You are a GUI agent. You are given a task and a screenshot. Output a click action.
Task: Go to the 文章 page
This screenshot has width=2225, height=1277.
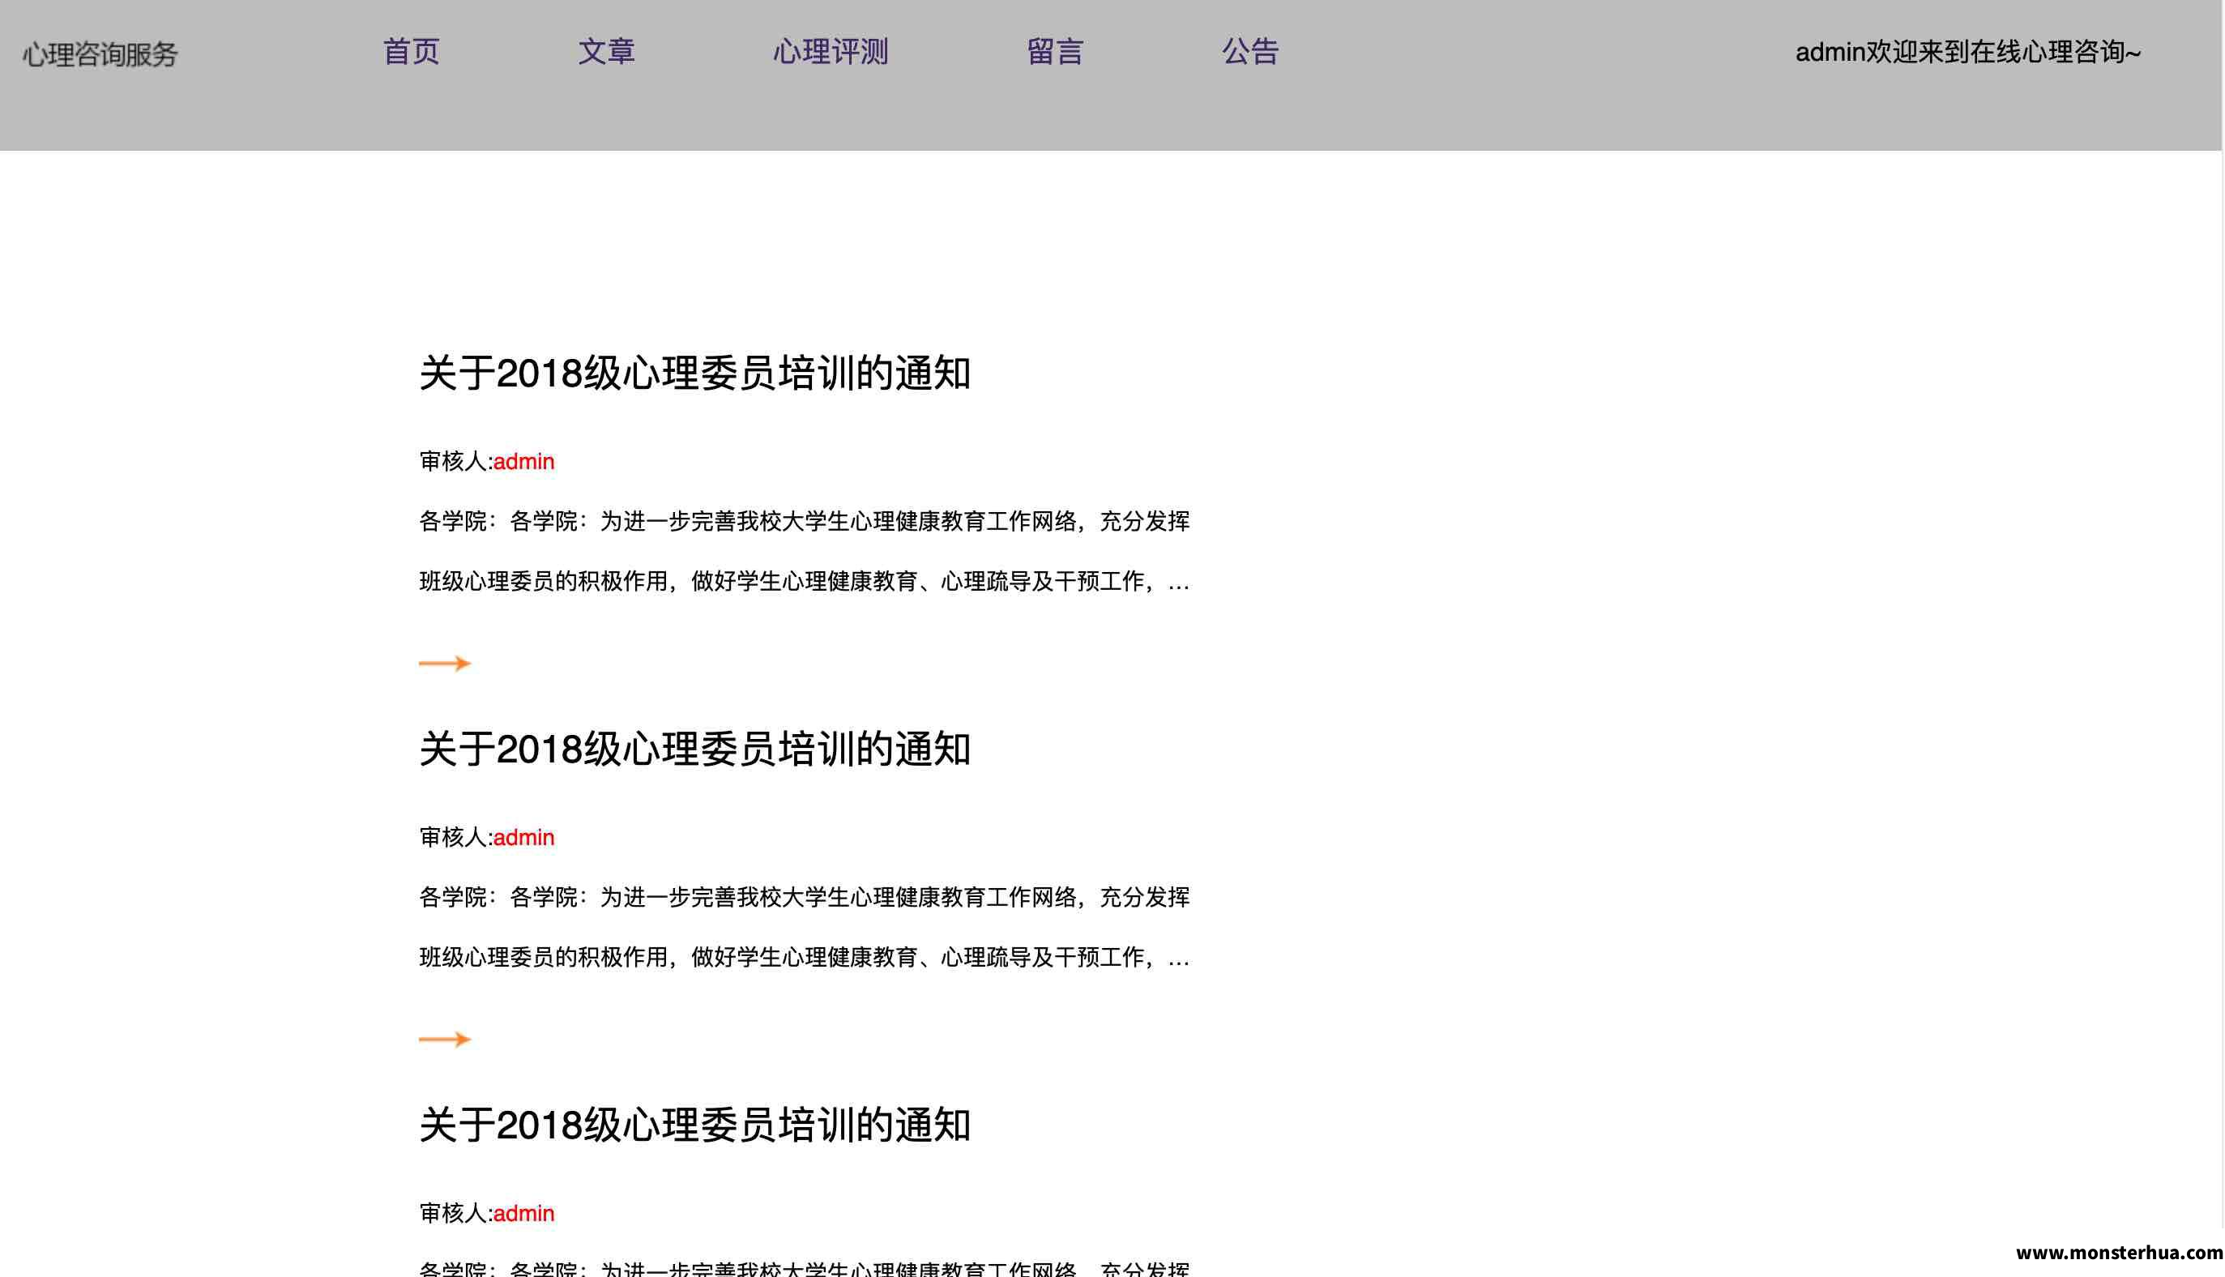tap(606, 52)
